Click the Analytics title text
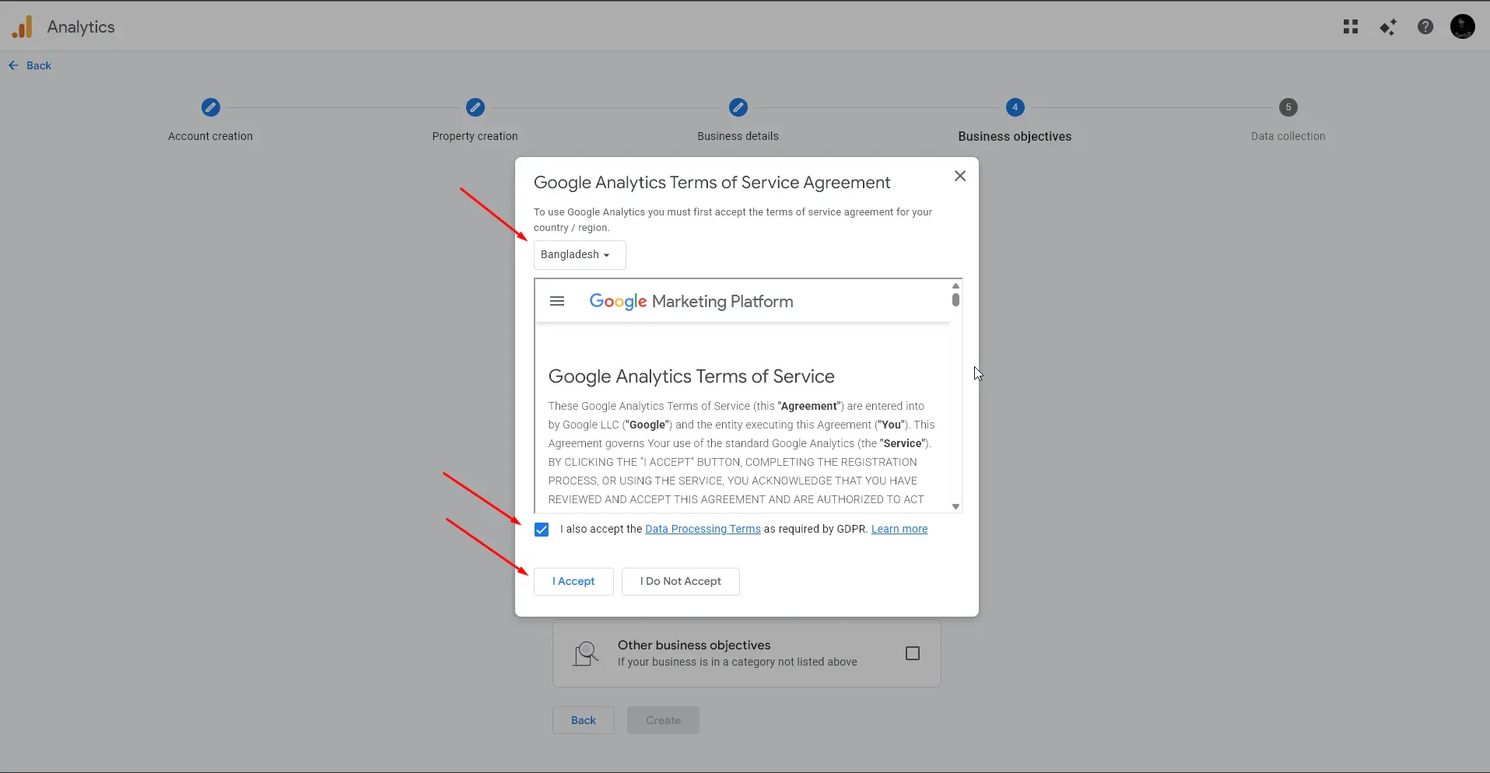Screen dimensions: 1490x773 (81, 27)
